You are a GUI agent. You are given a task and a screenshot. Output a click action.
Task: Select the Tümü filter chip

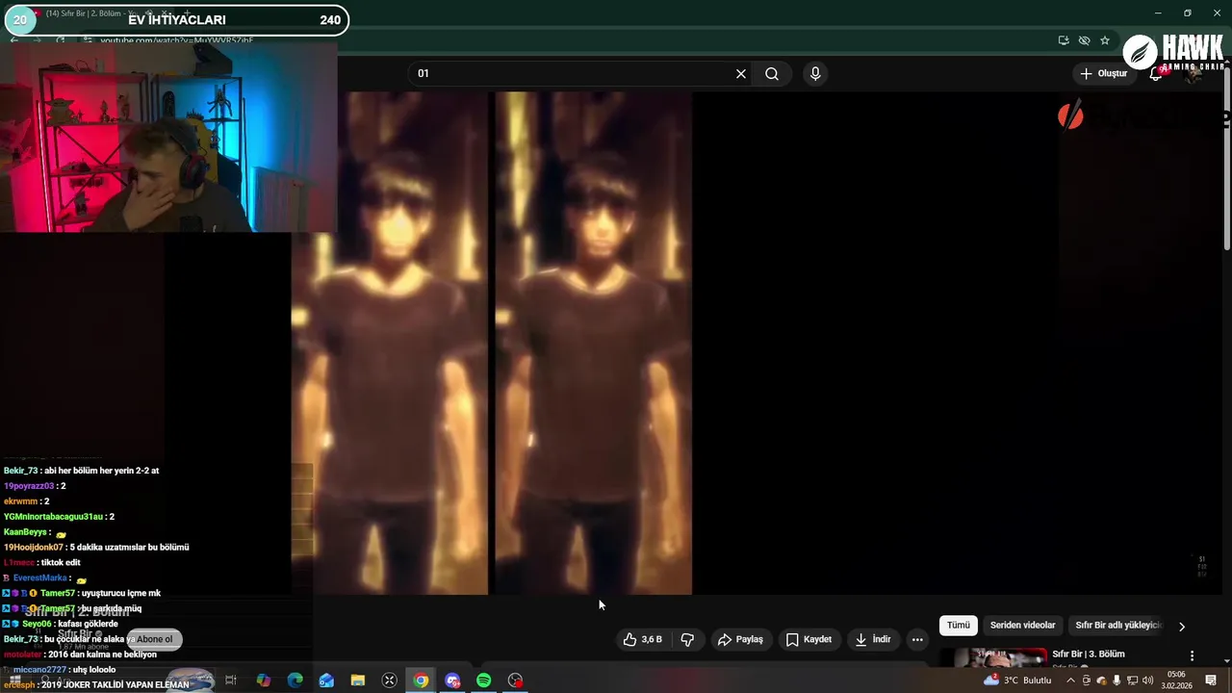tap(959, 626)
